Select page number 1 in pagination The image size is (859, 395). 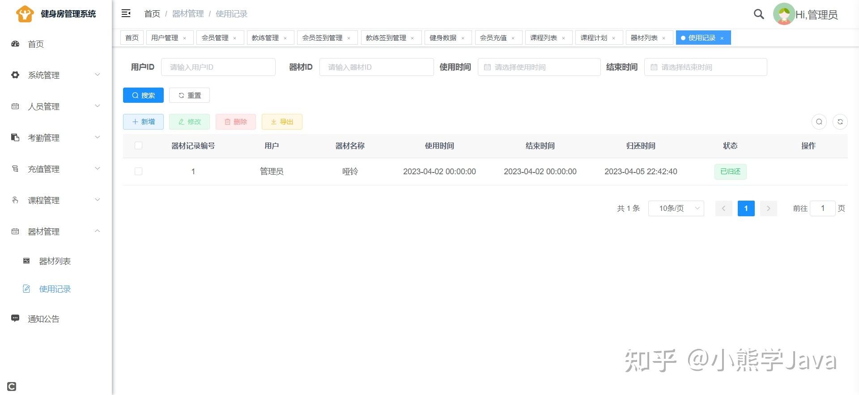pyautogui.click(x=746, y=208)
